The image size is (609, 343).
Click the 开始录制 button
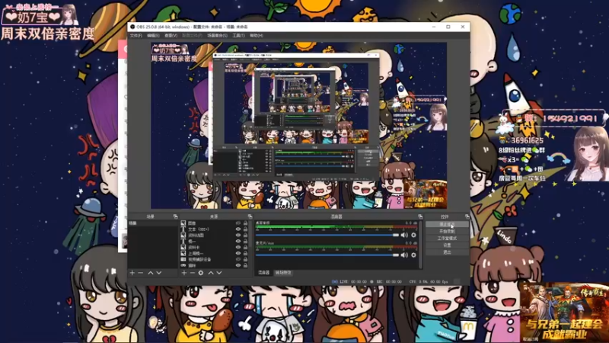click(447, 232)
